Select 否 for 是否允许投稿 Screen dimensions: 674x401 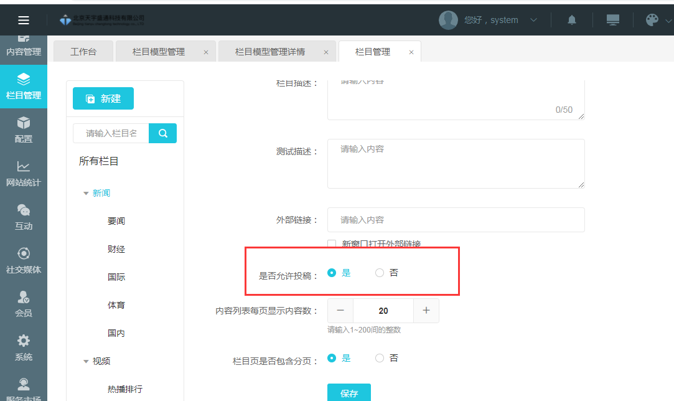click(380, 273)
